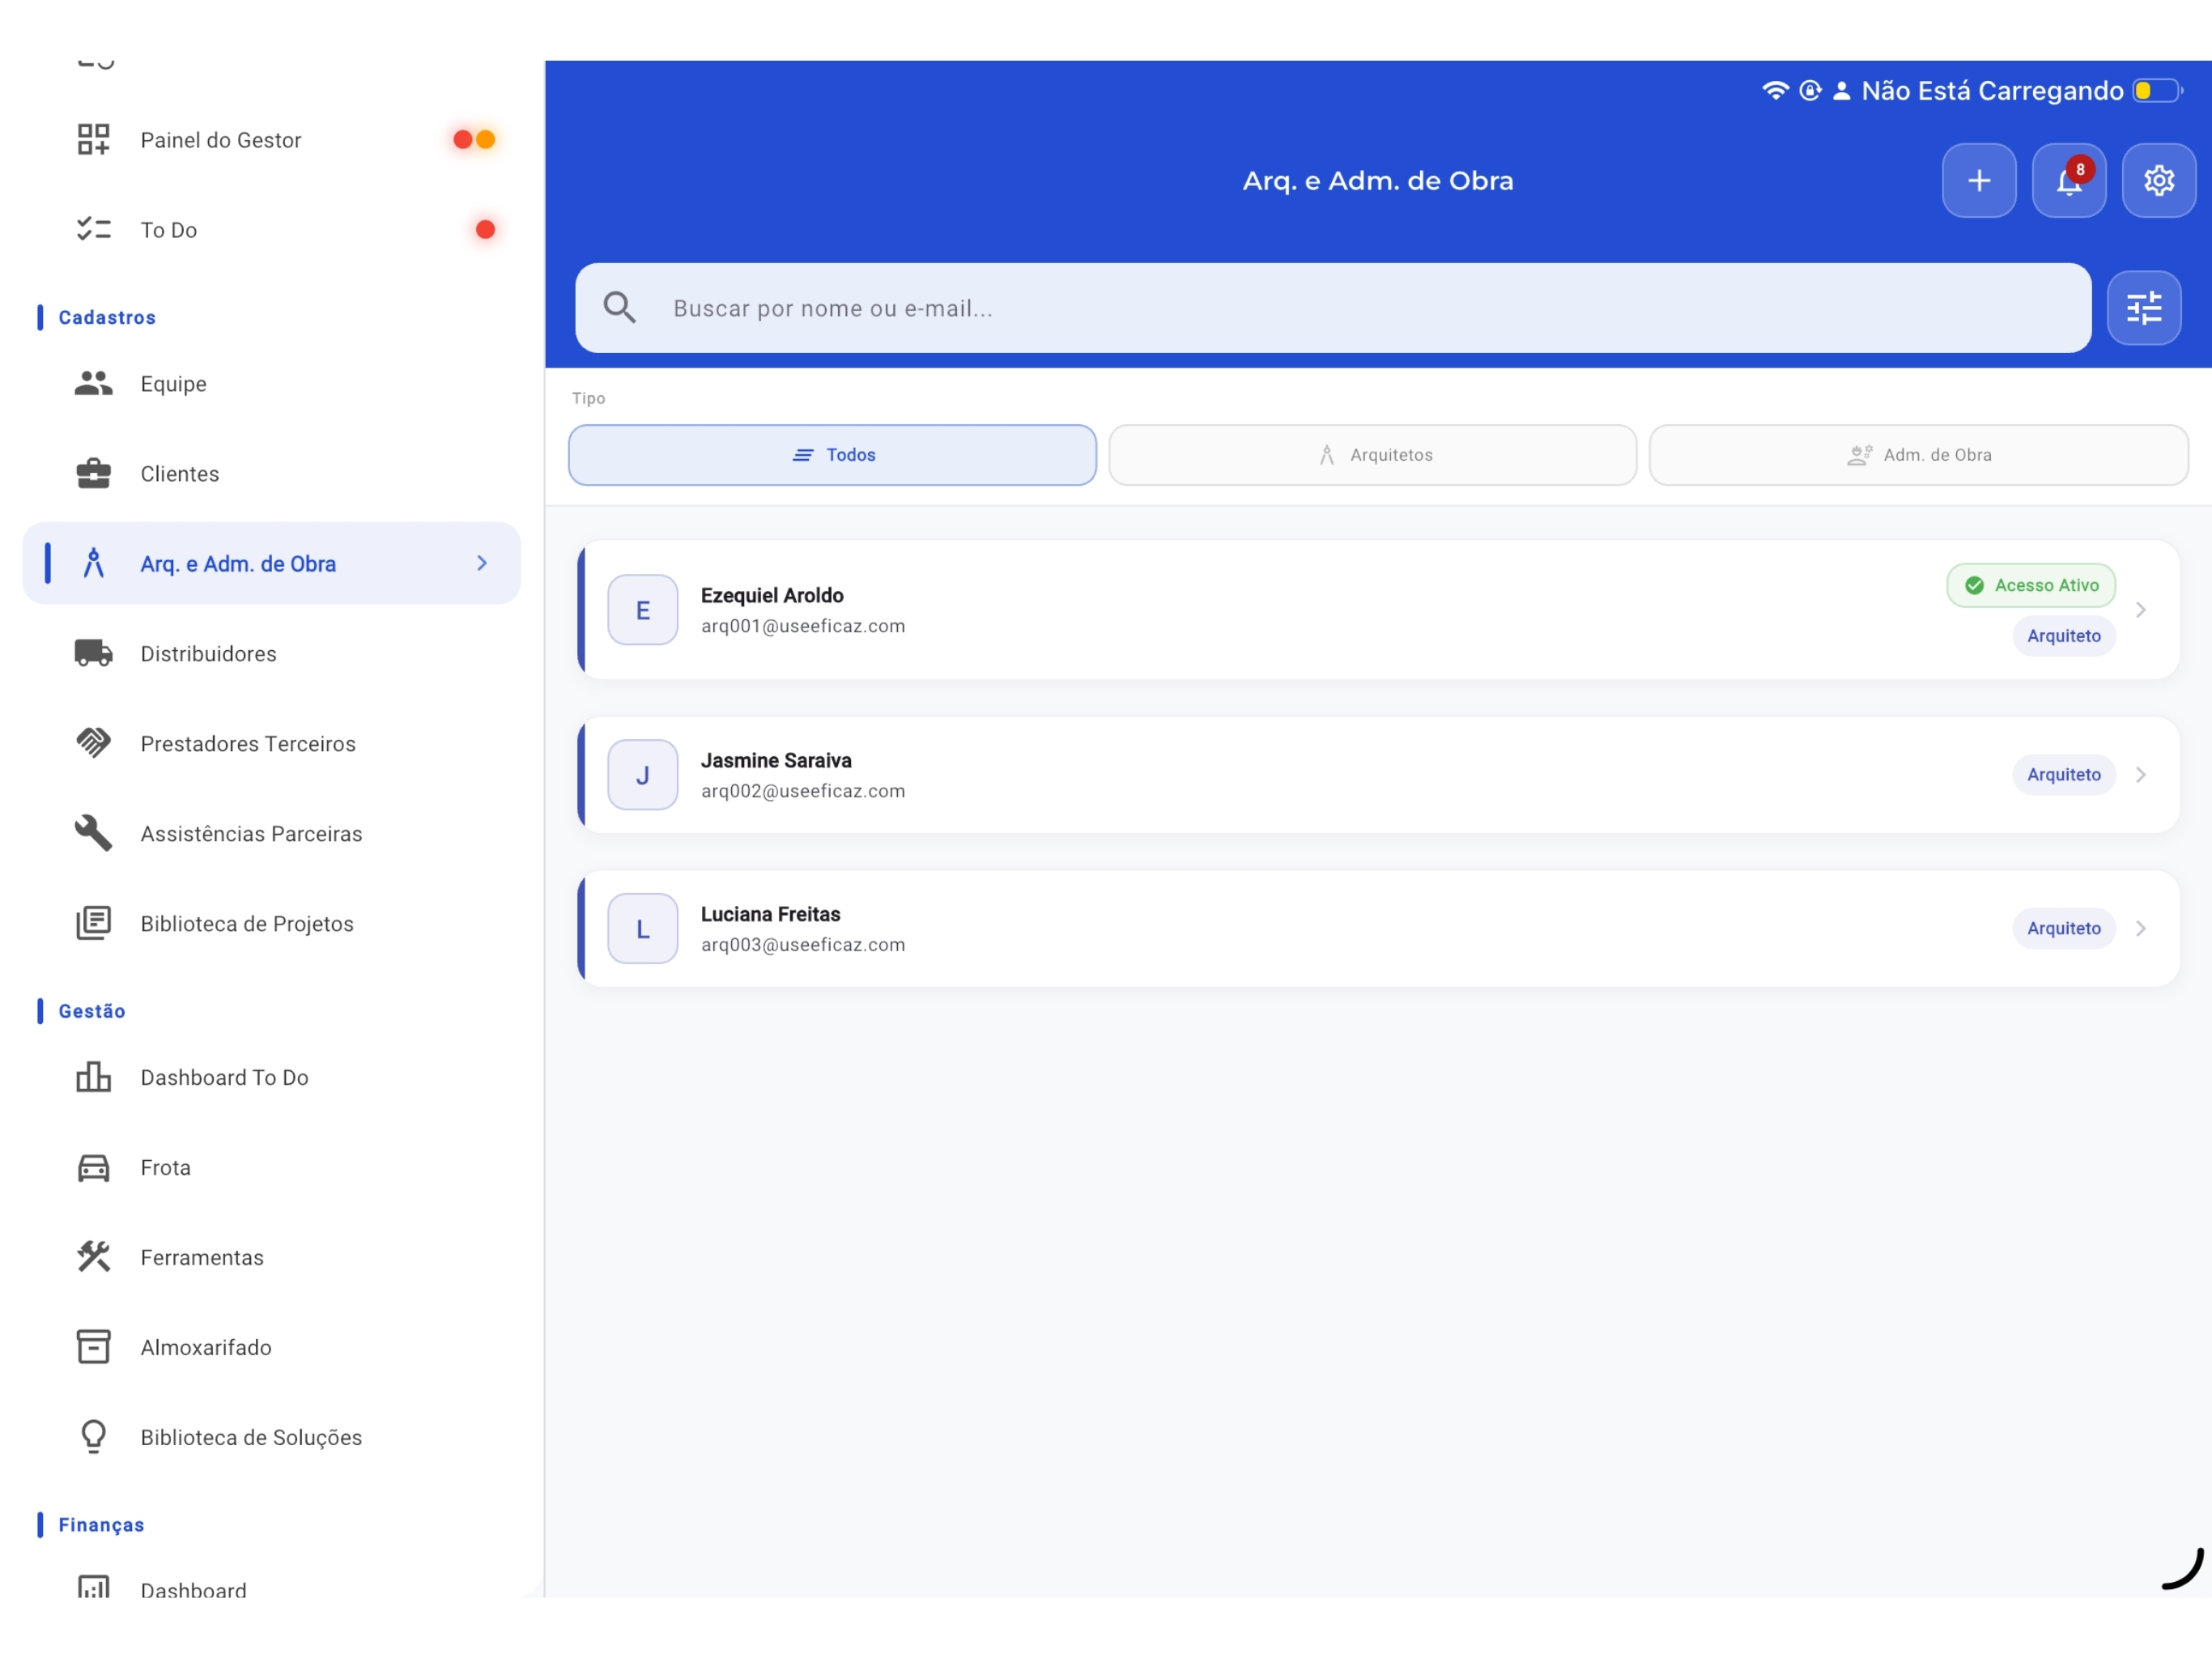
Task: Open notifications bell with 8 badge
Action: click(x=2069, y=181)
